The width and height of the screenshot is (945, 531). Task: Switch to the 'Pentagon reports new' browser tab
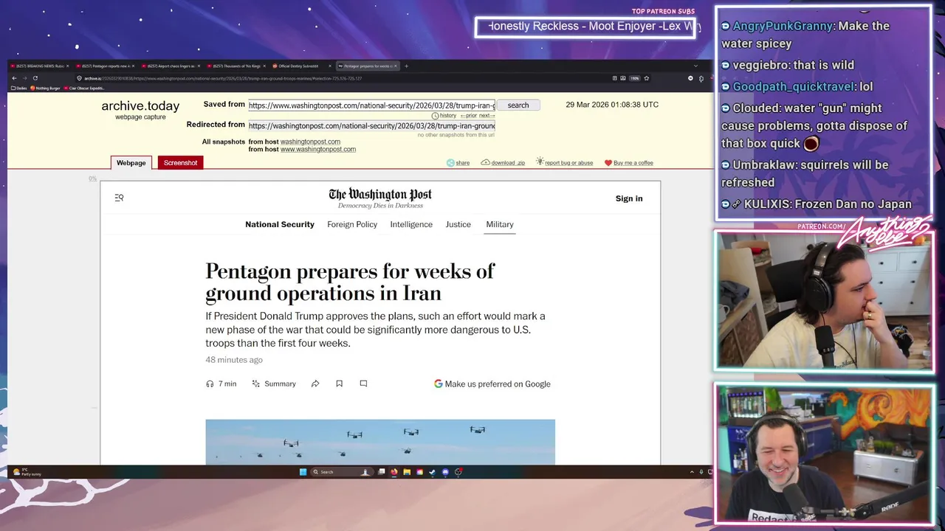pos(105,66)
